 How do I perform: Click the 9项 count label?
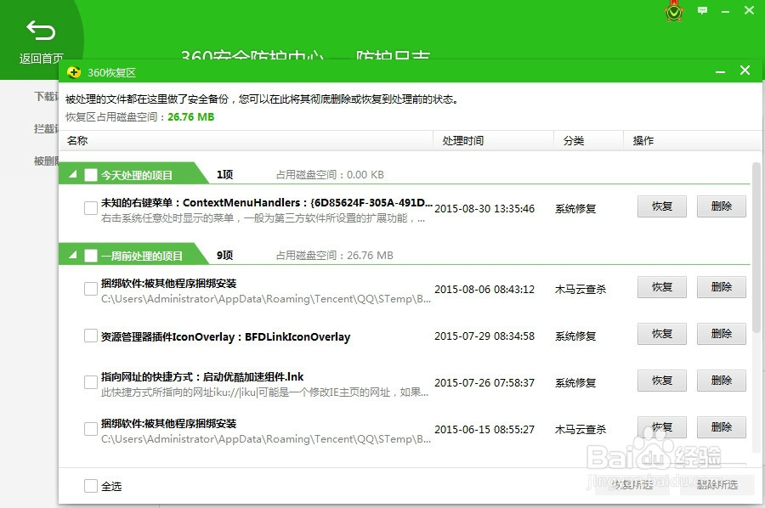[x=225, y=255]
